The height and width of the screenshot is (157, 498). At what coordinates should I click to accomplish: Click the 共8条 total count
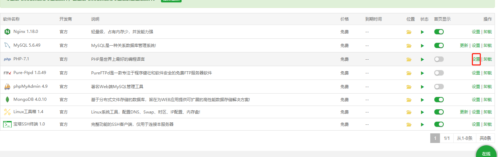pyautogui.click(x=485, y=138)
